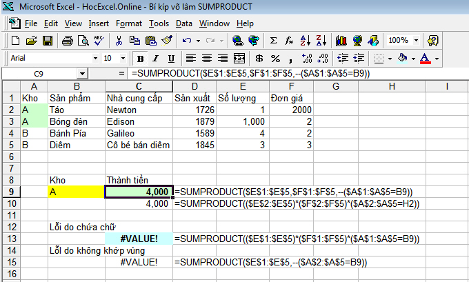Apply Currency style with dollar icon
Image resolution: width=469 pixels, height=282 pixels.
(x=259, y=59)
